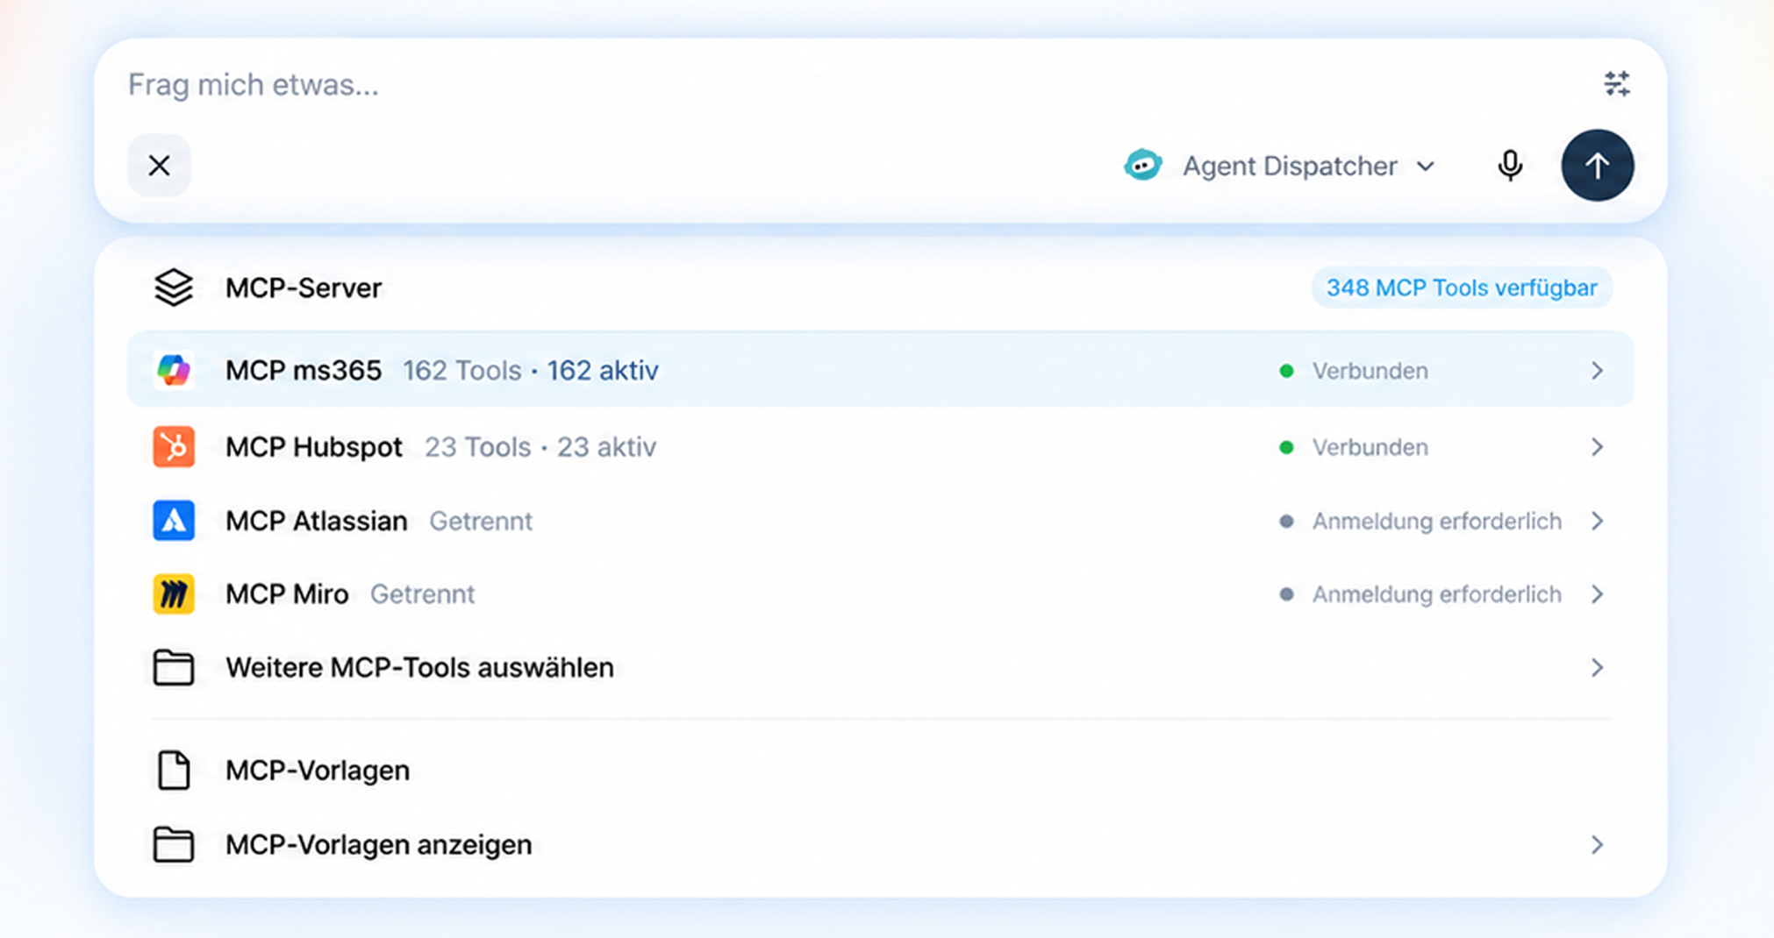Expand the MCP Hubspot row chevron
Image resolution: width=1774 pixels, height=938 pixels.
pos(1597,447)
